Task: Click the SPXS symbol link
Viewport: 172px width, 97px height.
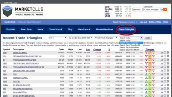Action: (x=5, y=64)
